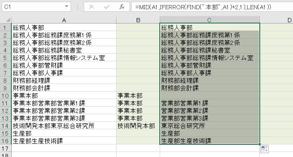The width and height of the screenshot is (293, 157).
Task: Select row 17 header
Action: pyautogui.click(x=5, y=149)
